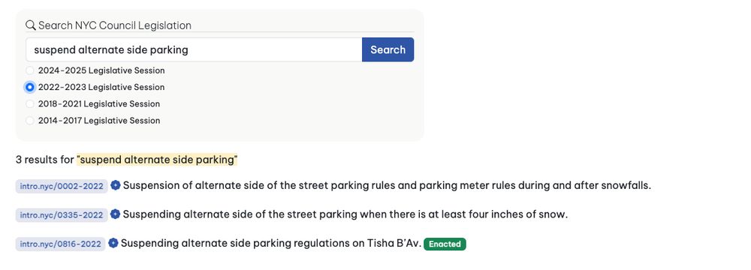751x270 pixels.
Task: Click the blue badge icon beside intro 0002-2022
Action: coord(116,185)
